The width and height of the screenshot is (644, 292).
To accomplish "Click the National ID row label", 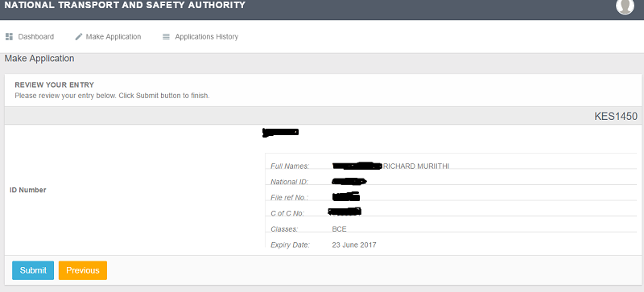I will point(289,182).
